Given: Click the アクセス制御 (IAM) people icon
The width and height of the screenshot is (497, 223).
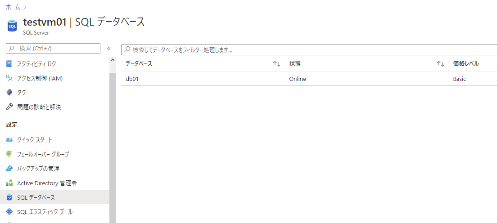Looking at the screenshot, I should click(x=9, y=78).
